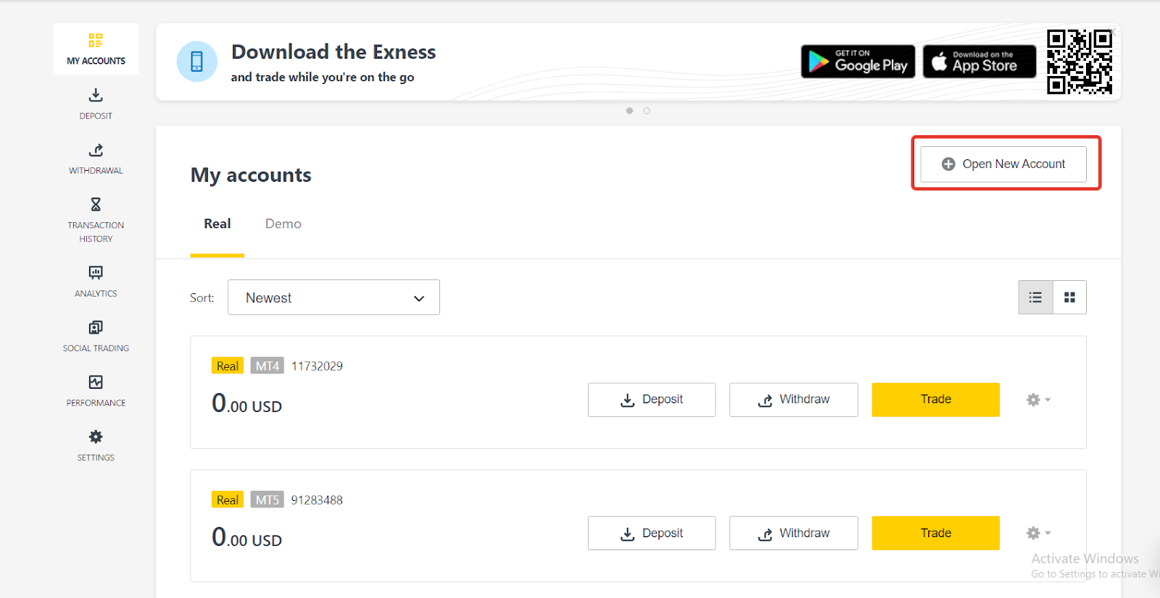This screenshot has width=1160, height=598.
Task: Click the MT4 platform badge
Action: (268, 366)
